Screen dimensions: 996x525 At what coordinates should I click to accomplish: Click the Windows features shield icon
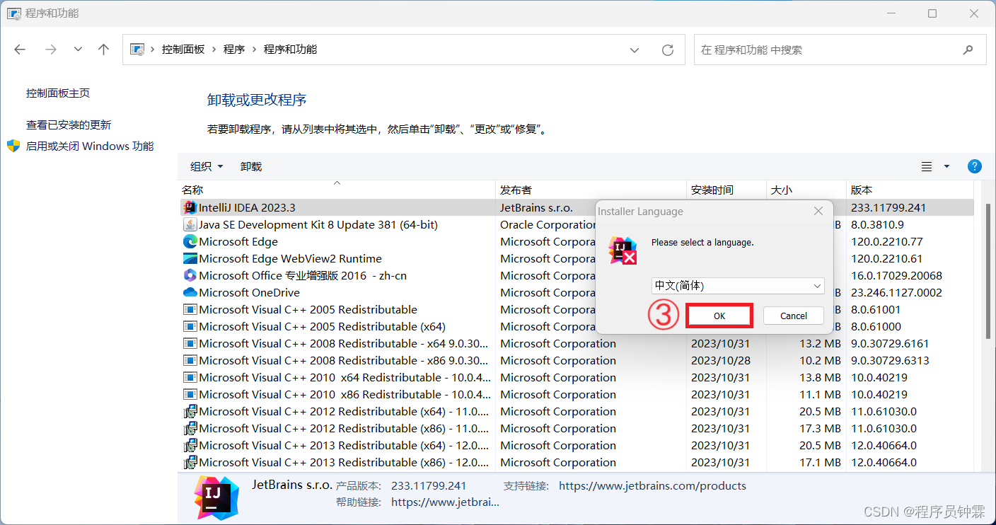coord(13,146)
